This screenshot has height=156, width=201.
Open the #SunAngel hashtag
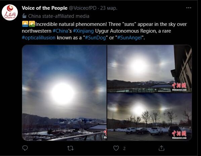[129, 38]
